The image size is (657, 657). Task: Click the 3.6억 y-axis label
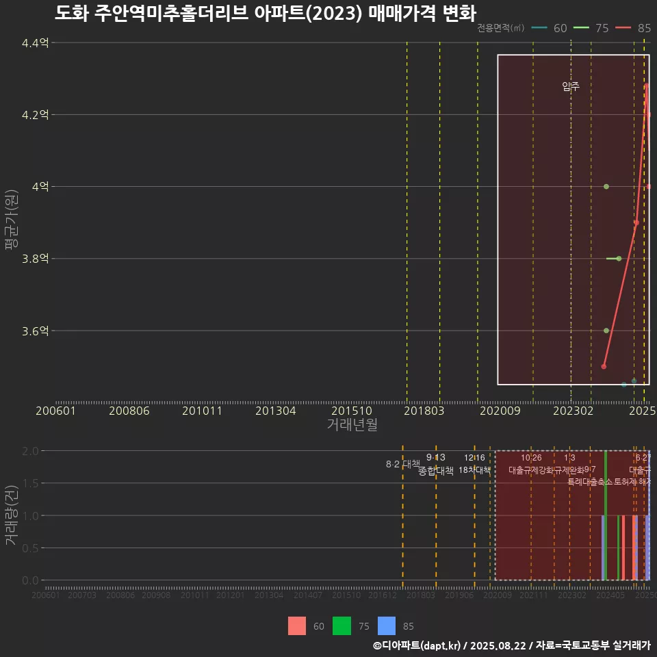[35, 331]
